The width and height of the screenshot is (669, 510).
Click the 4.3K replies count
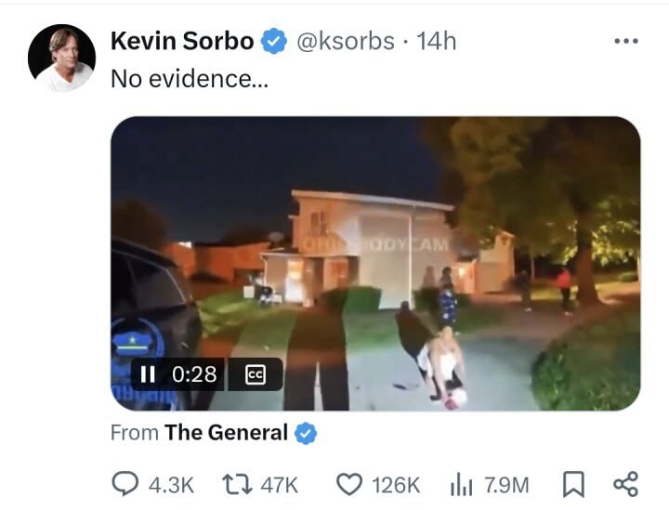tap(172, 485)
